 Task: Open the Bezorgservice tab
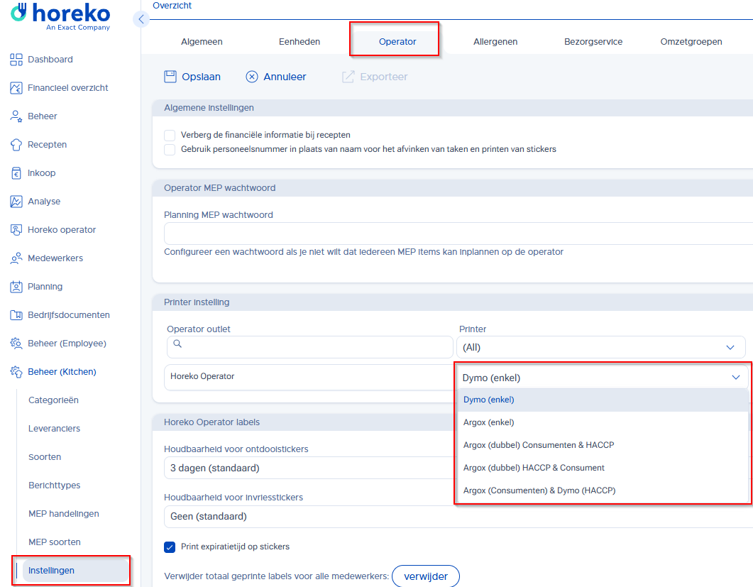(x=593, y=42)
